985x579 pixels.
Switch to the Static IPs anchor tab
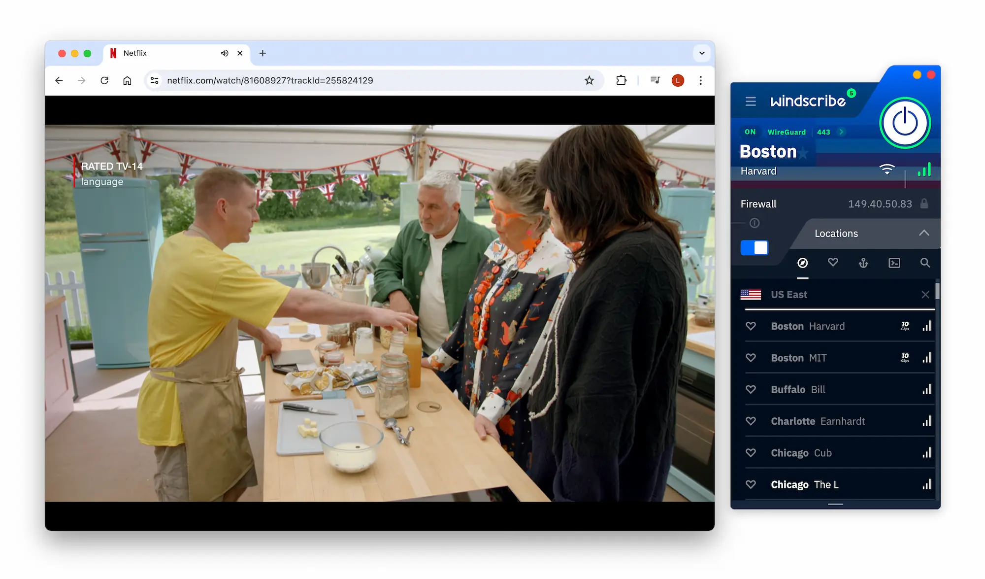tap(863, 263)
